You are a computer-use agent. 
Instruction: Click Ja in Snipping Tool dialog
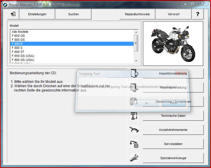pos(147,103)
